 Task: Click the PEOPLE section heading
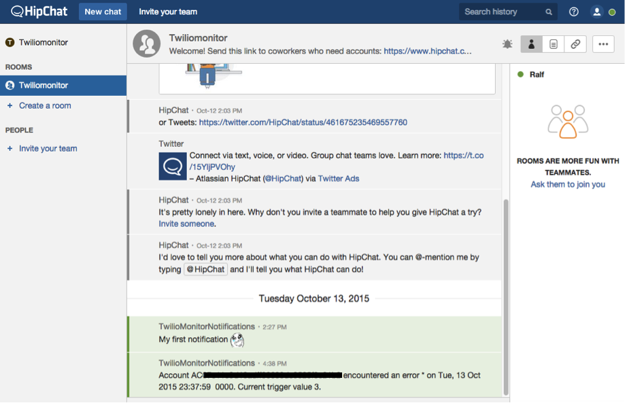(19, 130)
